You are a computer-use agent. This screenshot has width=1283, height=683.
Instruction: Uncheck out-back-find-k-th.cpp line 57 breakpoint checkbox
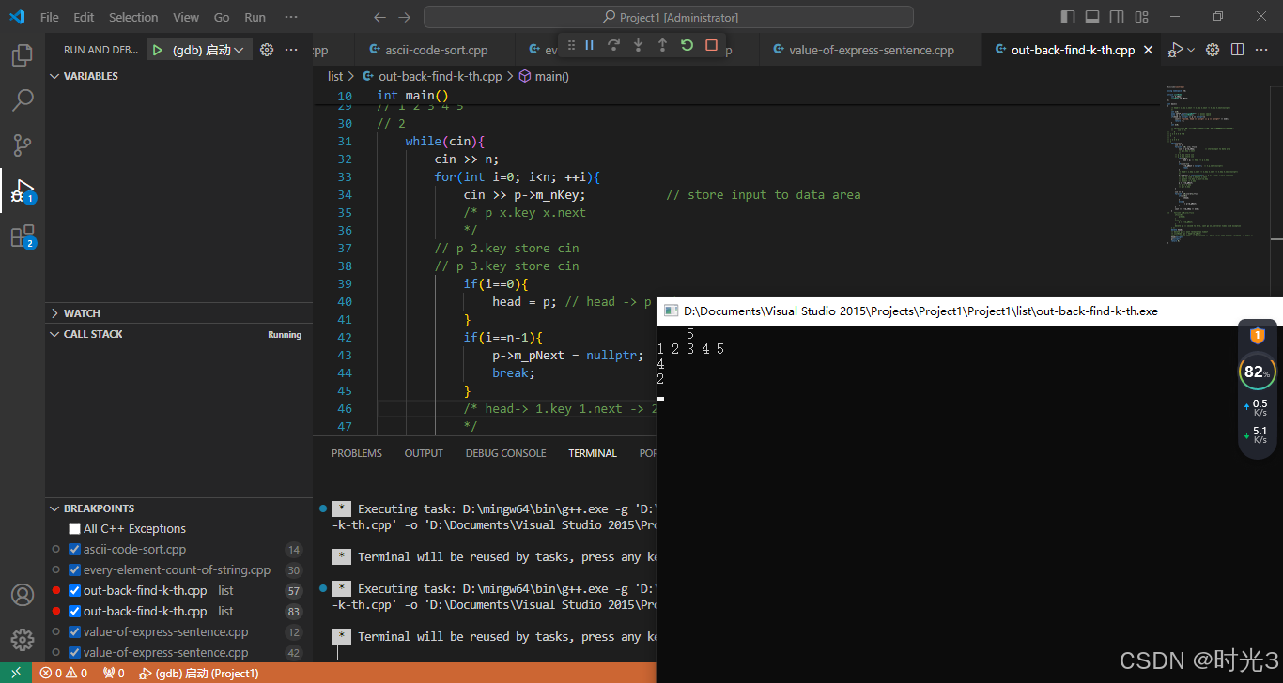point(75,590)
